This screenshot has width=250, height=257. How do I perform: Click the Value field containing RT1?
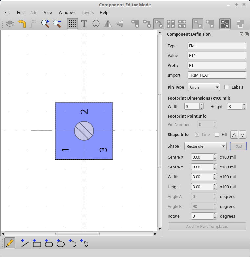tap(217, 56)
